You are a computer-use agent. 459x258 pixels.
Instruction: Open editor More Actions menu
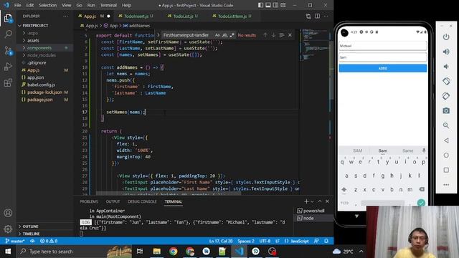[326, 16]
